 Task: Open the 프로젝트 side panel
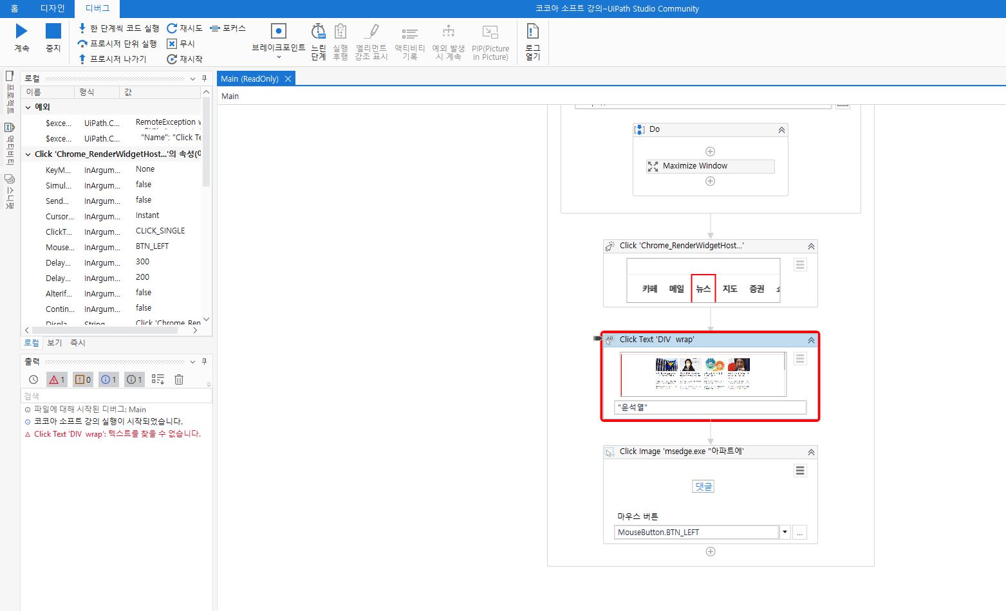click(x=10, y=92)
